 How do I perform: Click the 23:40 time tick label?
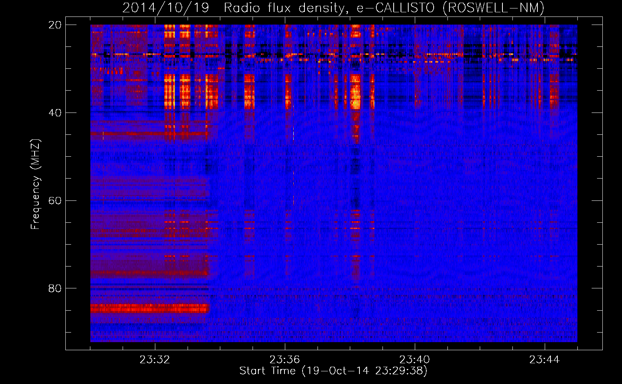(x=414, y=360)
